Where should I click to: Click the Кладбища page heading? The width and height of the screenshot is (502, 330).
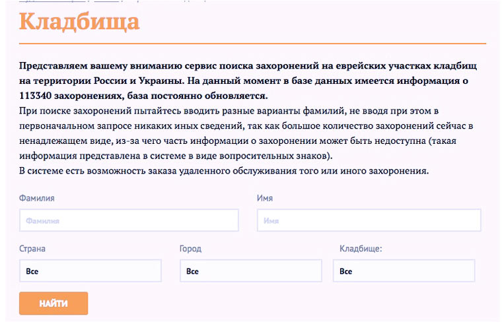[x=79, y=22]
